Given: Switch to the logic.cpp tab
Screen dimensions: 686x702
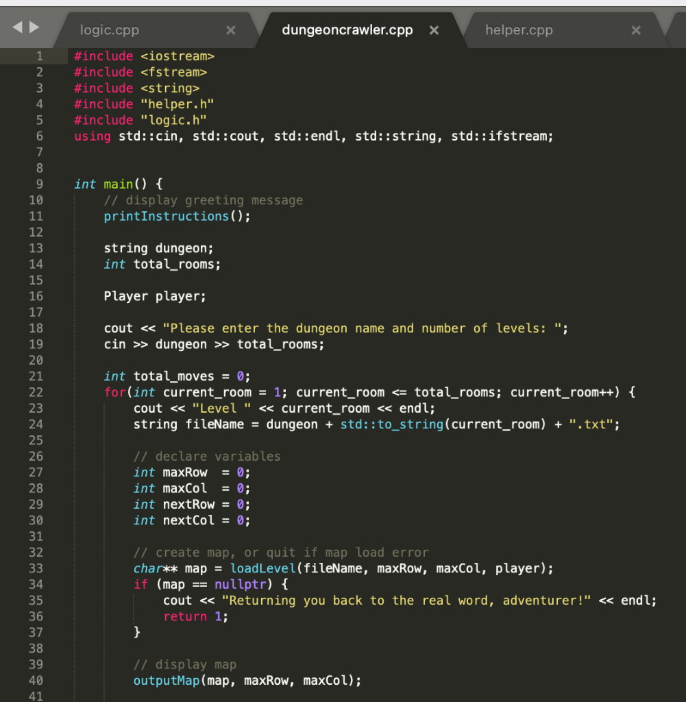Looking at the screenshot, I should pyautogui.click(x=110, y=29).
